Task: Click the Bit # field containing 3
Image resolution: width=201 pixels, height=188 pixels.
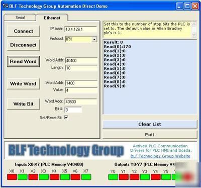Action: click(73, 110)
